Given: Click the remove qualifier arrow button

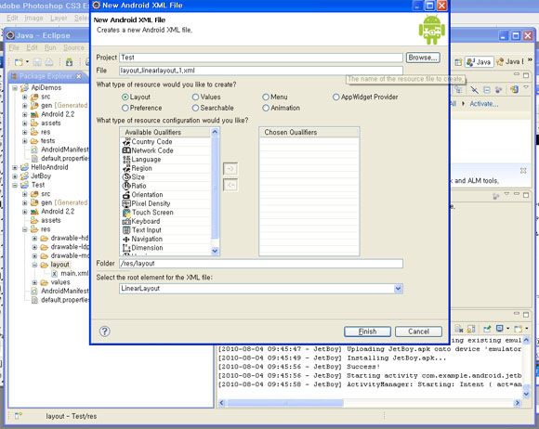Looking at the screenshot, I should [x=230, y=185].
